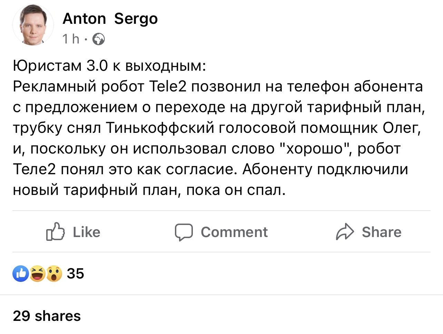The width and height of the screenshot is (443, 334).
Task: Click the name "Олег" in the post text
Action: point(402,128)
